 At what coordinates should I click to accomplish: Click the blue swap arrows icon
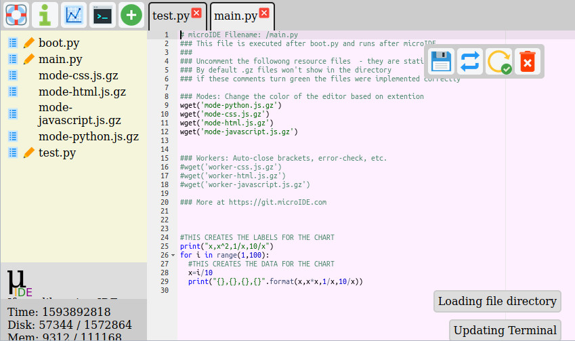(469, 62)
